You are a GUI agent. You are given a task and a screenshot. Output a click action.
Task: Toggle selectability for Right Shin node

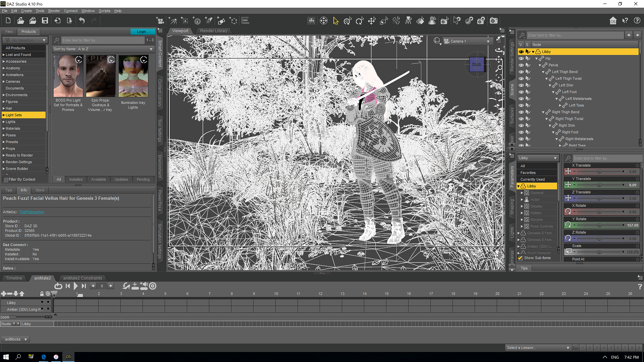point(528,125)
